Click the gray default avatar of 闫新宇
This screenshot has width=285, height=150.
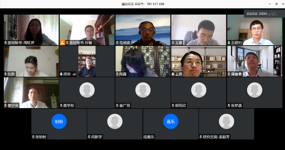(115, 121)
